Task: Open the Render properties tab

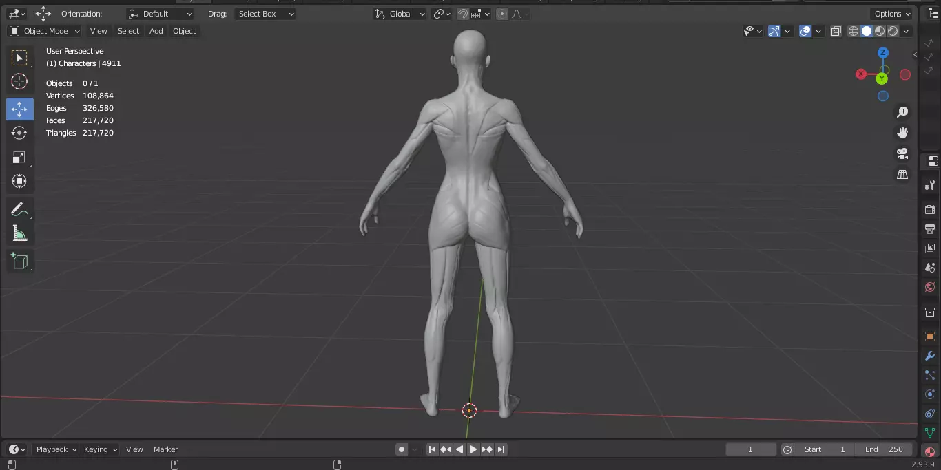Action: click(930, 209)
